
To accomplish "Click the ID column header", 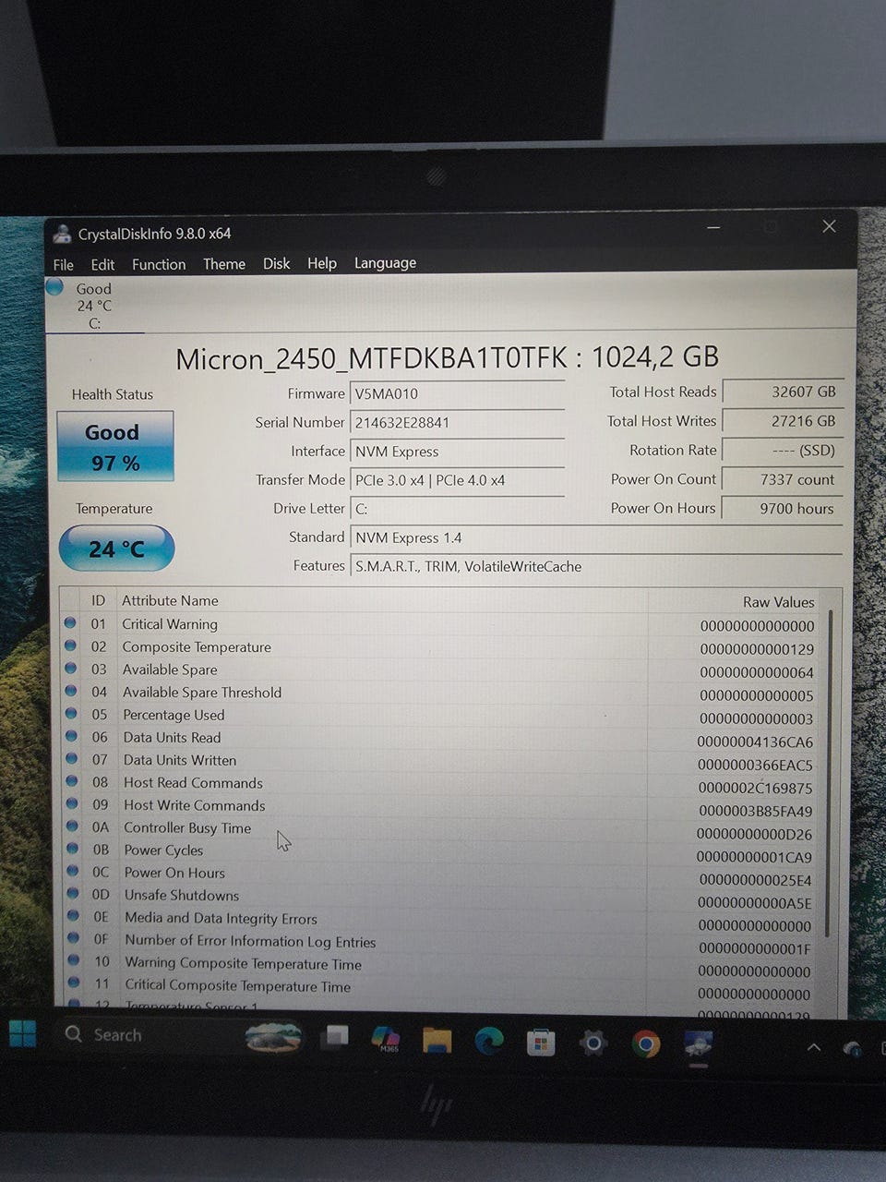I will pyautogui.click(x=99, y=600).
